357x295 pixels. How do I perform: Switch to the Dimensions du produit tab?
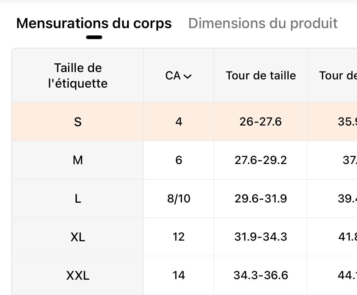263,23
